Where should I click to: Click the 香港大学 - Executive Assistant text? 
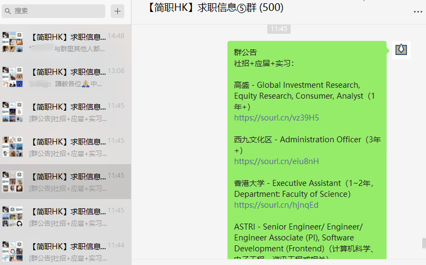(287, 183)
